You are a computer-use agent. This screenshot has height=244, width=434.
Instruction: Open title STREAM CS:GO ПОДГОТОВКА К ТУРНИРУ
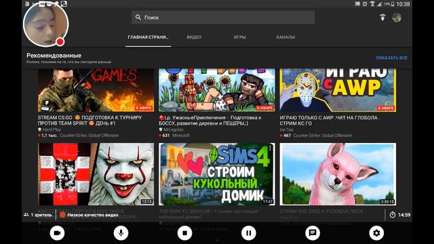(90, 121)
